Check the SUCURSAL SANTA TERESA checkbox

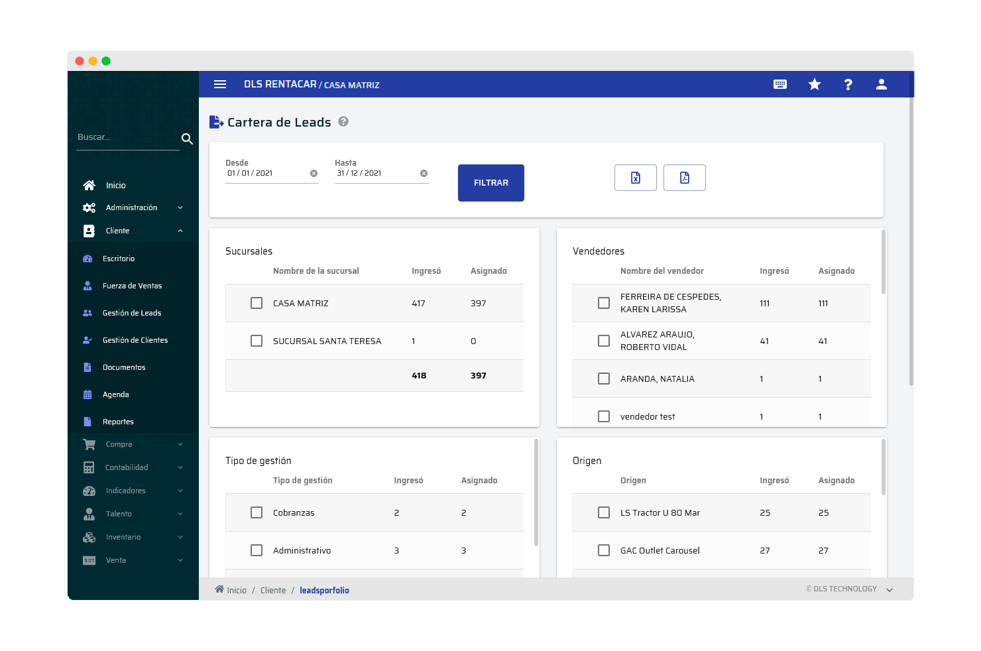click(x=257, y=341)
